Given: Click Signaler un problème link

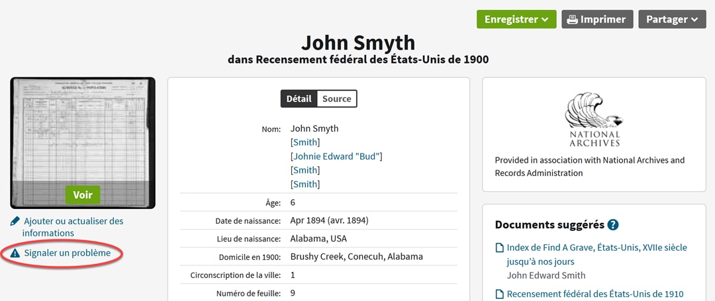Looking at the screenshot, I should click(x=68, y=253).
